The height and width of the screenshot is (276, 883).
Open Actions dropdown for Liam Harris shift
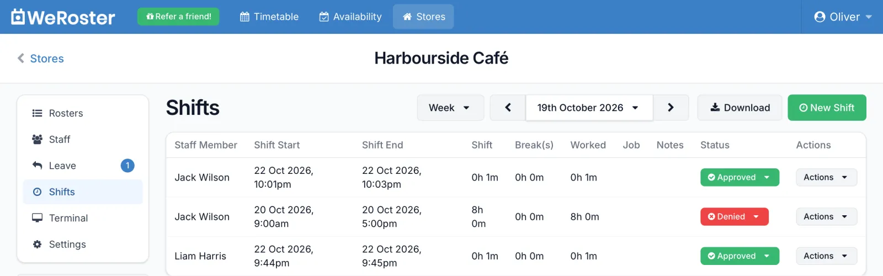tap(826, 256)
